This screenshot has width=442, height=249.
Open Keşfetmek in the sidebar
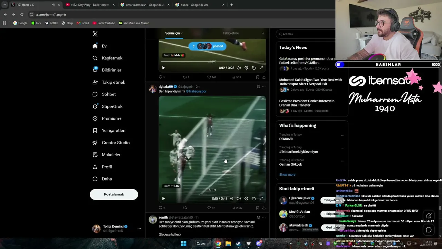click(x=107, y=58)
